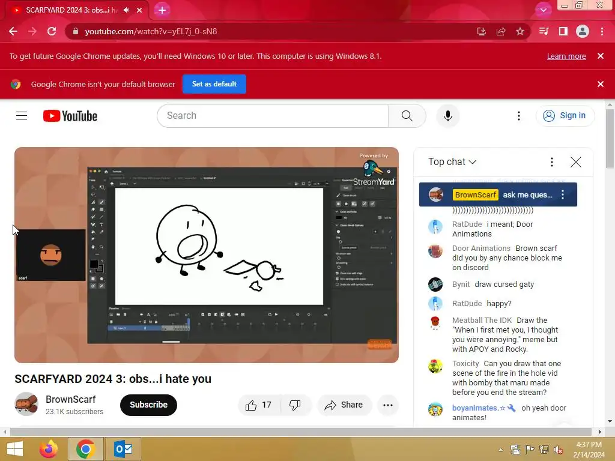This screenshot has height=461, width=615.
Task: Dismiss the Windows 8.1 update notice
Action: click(601, 56)
